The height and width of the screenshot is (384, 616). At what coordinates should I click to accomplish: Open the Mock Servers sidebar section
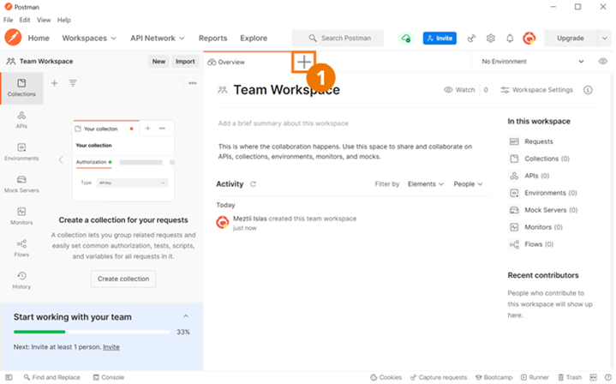[x=21, y=184]
